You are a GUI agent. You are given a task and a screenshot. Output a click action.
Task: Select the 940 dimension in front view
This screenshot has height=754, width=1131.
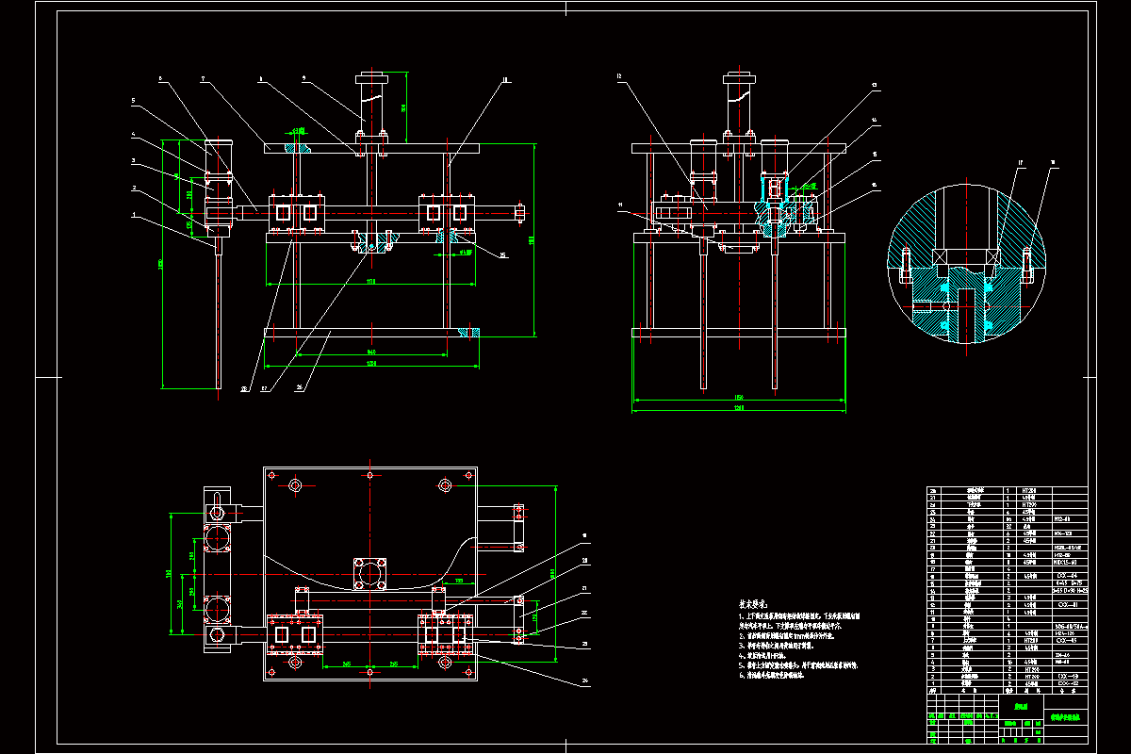pos(370,352)
